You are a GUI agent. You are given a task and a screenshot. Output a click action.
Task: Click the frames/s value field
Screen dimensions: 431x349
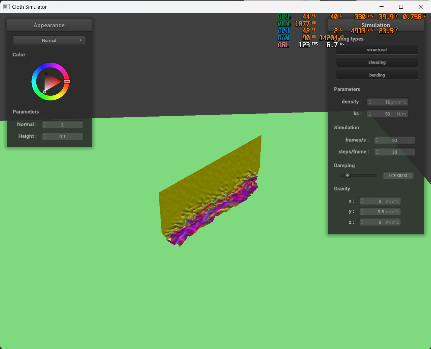click(x=395, y=140)
